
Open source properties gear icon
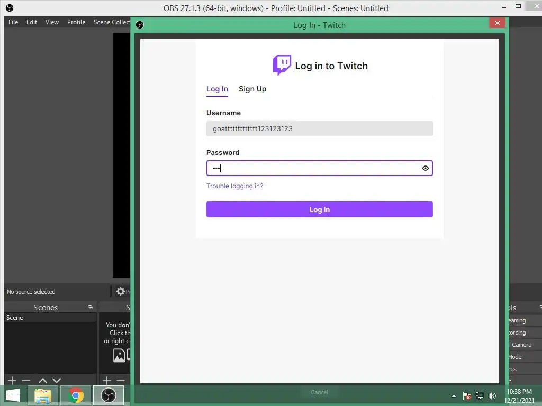[120, 291]
